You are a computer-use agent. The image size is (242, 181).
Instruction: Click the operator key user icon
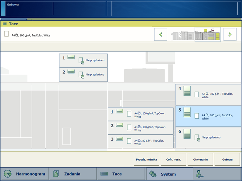[199, 174]
